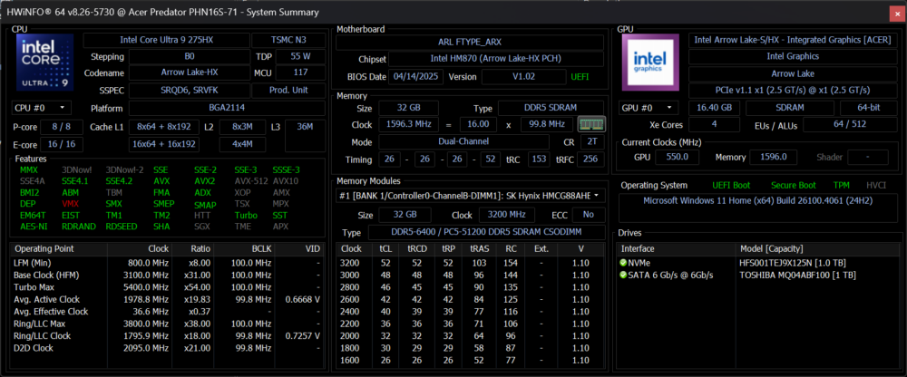Click the Stepping value B0
Viewport: 907px width, 377px height.
click(190, 57)
